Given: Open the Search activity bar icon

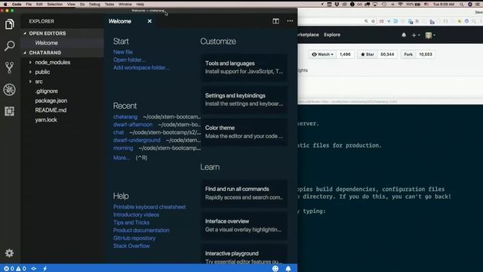Looking at the screenshot, I should point(10,45).
